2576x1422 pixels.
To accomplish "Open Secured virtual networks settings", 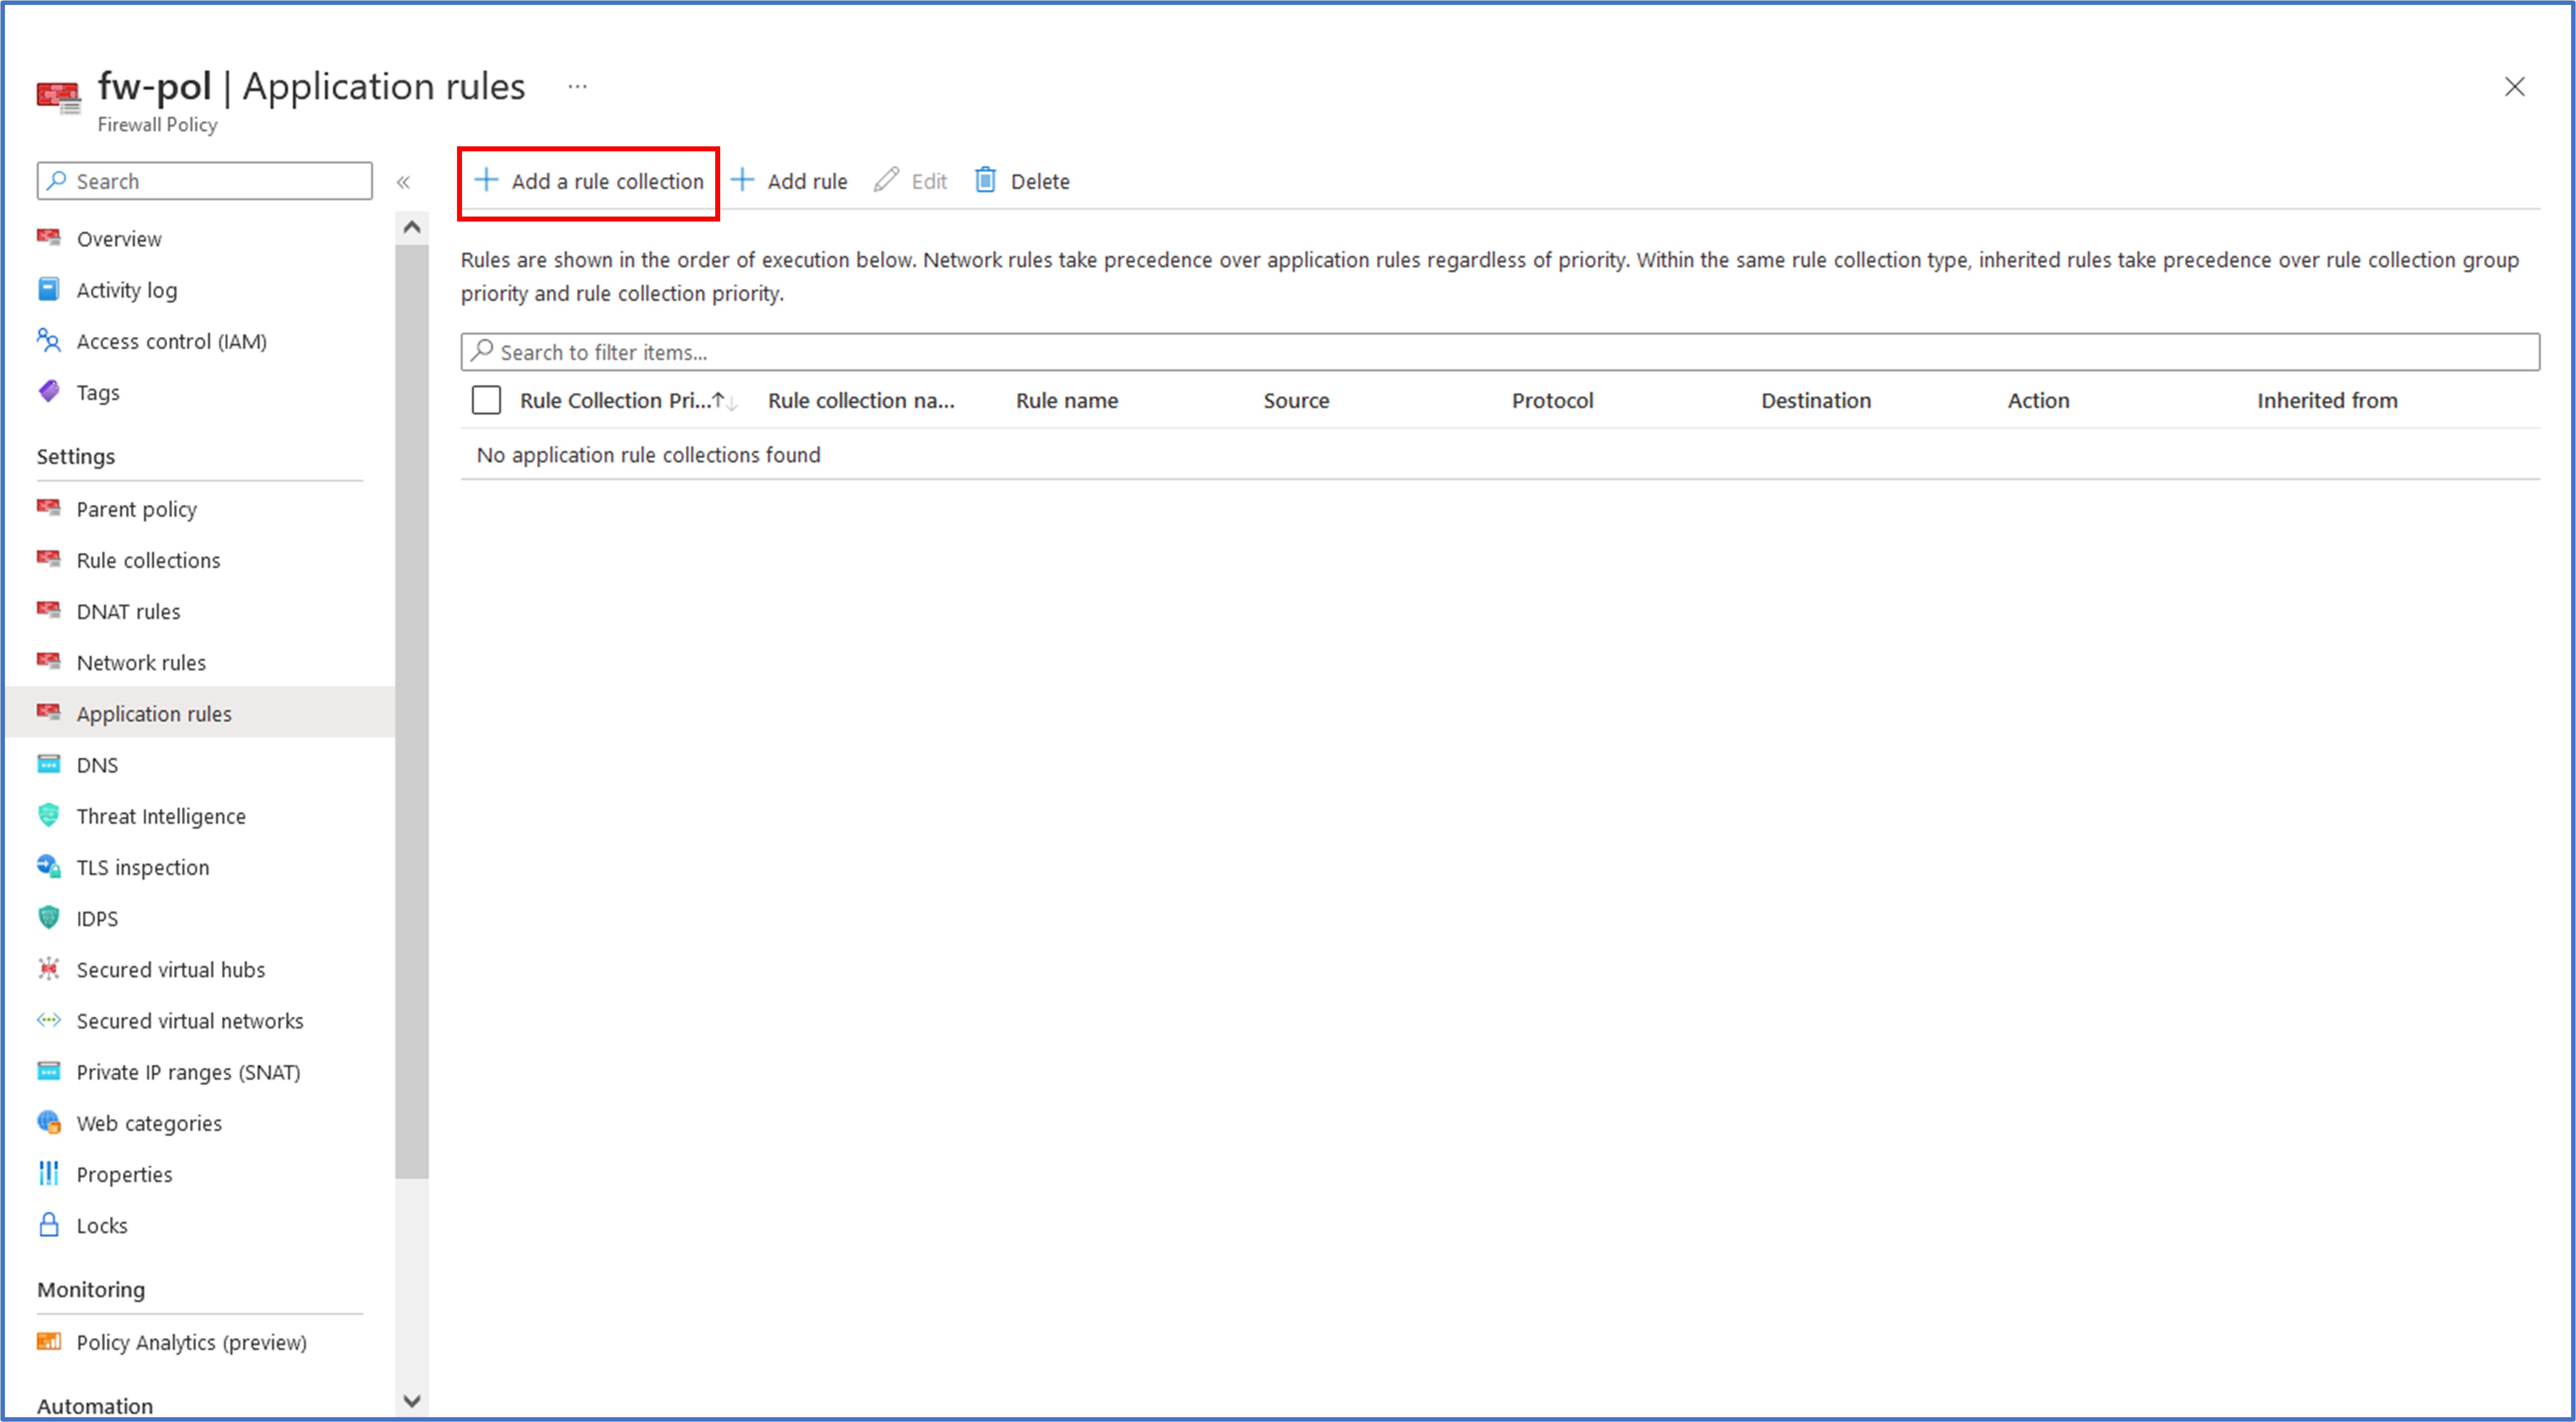I will click(x=190, y=1021).
